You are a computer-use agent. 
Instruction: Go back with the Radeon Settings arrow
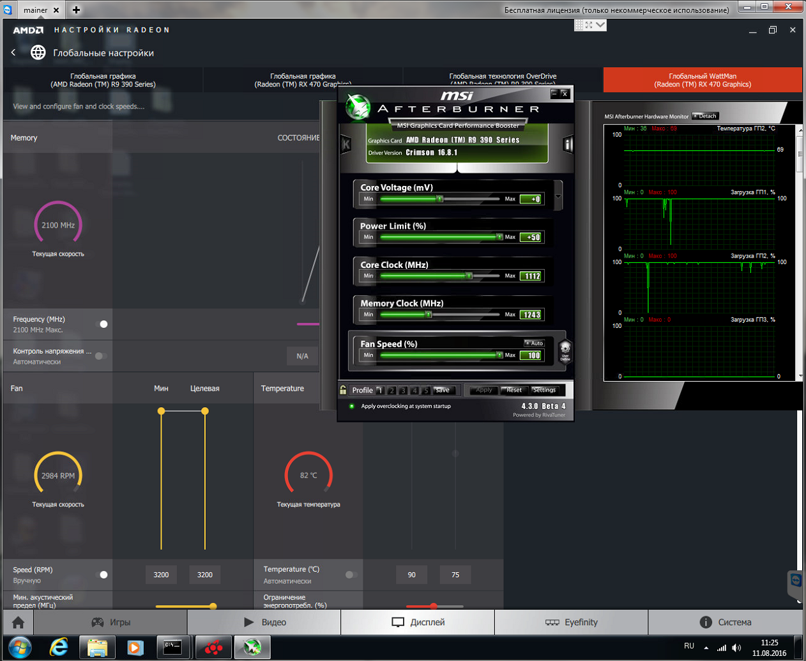(x=13, y=52)
